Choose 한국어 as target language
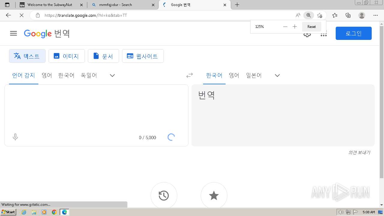Viewport: 384px width, 216px height. tap(214, 75)
